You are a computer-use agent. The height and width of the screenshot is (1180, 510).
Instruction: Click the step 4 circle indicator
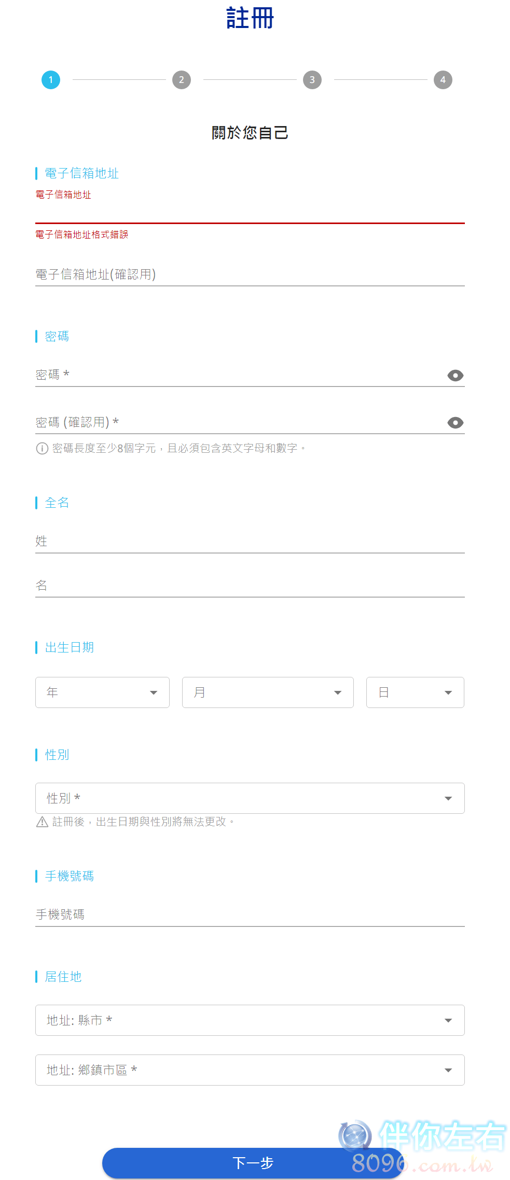443,80
